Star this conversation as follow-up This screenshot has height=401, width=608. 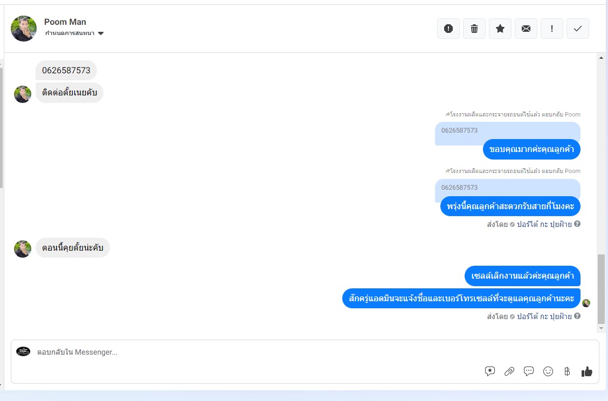point(500,29)
